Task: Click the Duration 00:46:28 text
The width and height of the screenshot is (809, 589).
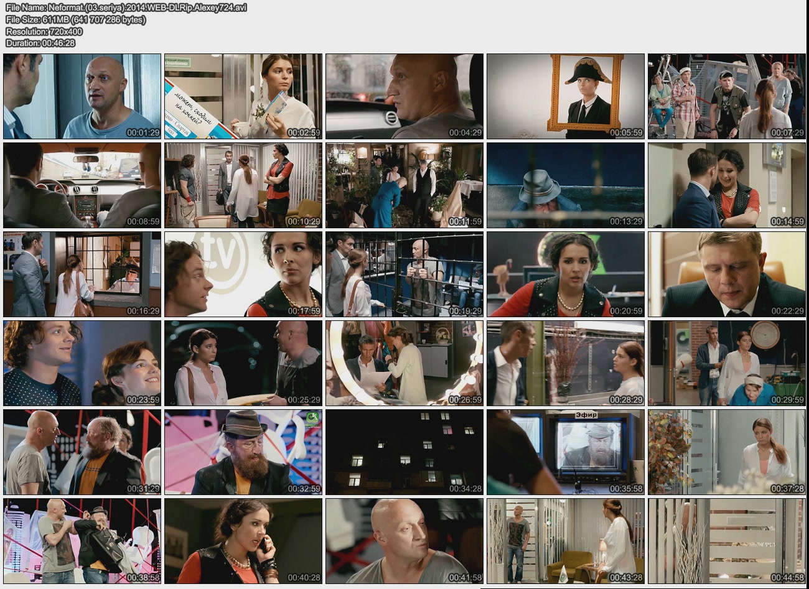Action: (x=40, y=43)
